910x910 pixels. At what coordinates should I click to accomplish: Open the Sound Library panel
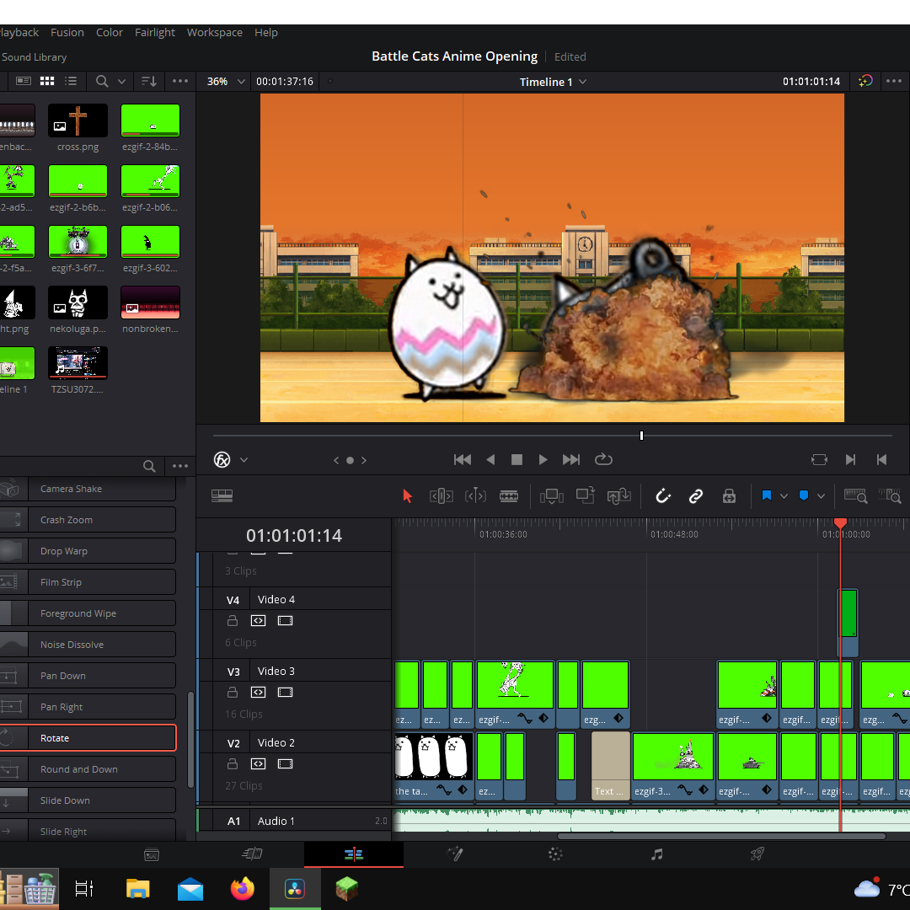(x=34, y=57)
